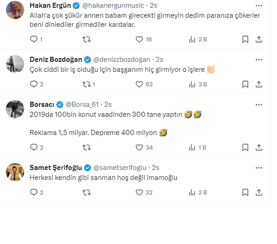
Task: Open Deniz Bozdoğan's tweet timestamp
Action: point(160,59)
